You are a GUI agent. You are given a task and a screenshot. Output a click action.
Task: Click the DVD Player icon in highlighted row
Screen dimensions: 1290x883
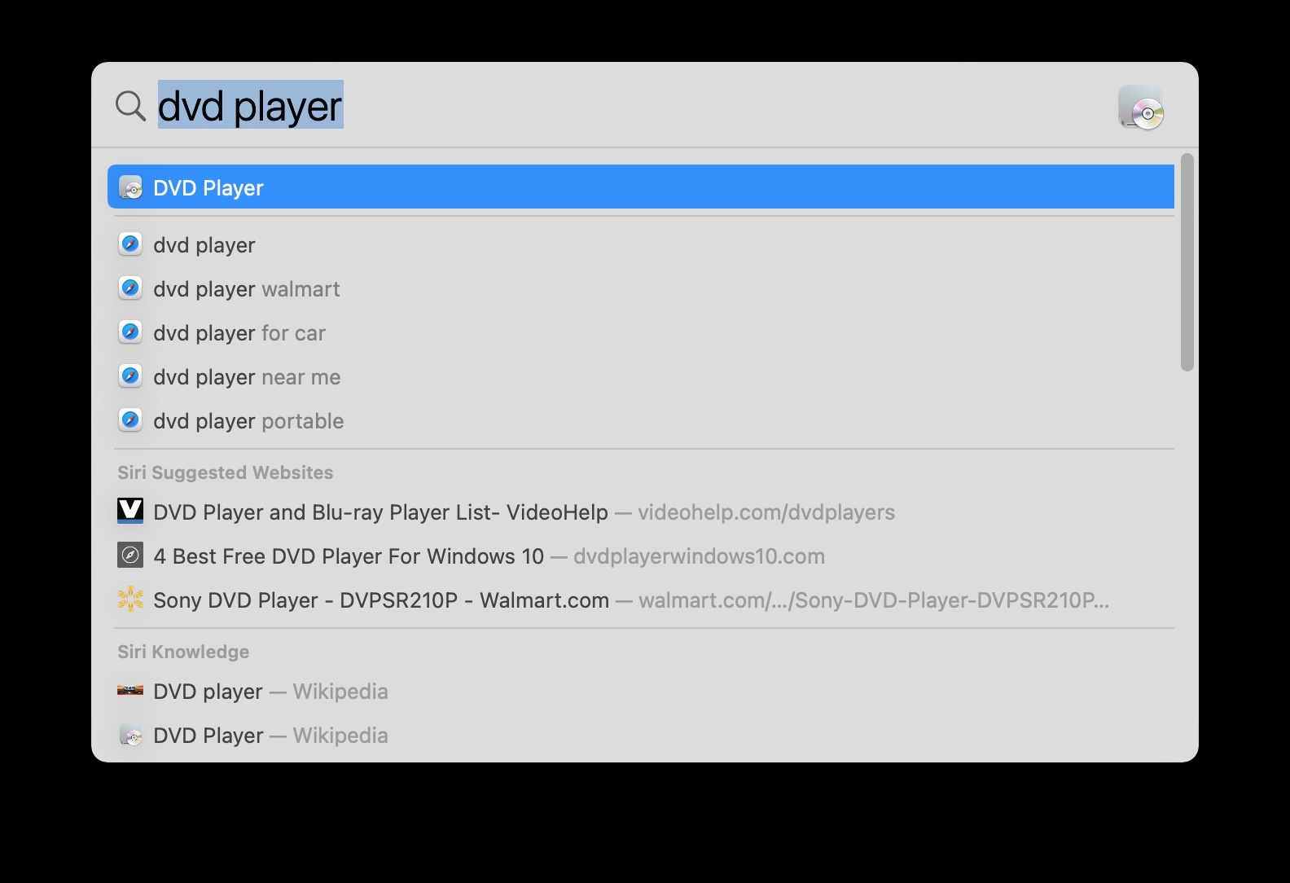[130, 187]
